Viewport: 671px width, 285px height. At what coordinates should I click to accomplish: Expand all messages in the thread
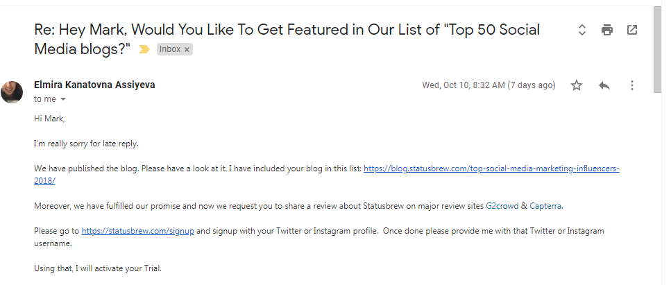point(582,30)
